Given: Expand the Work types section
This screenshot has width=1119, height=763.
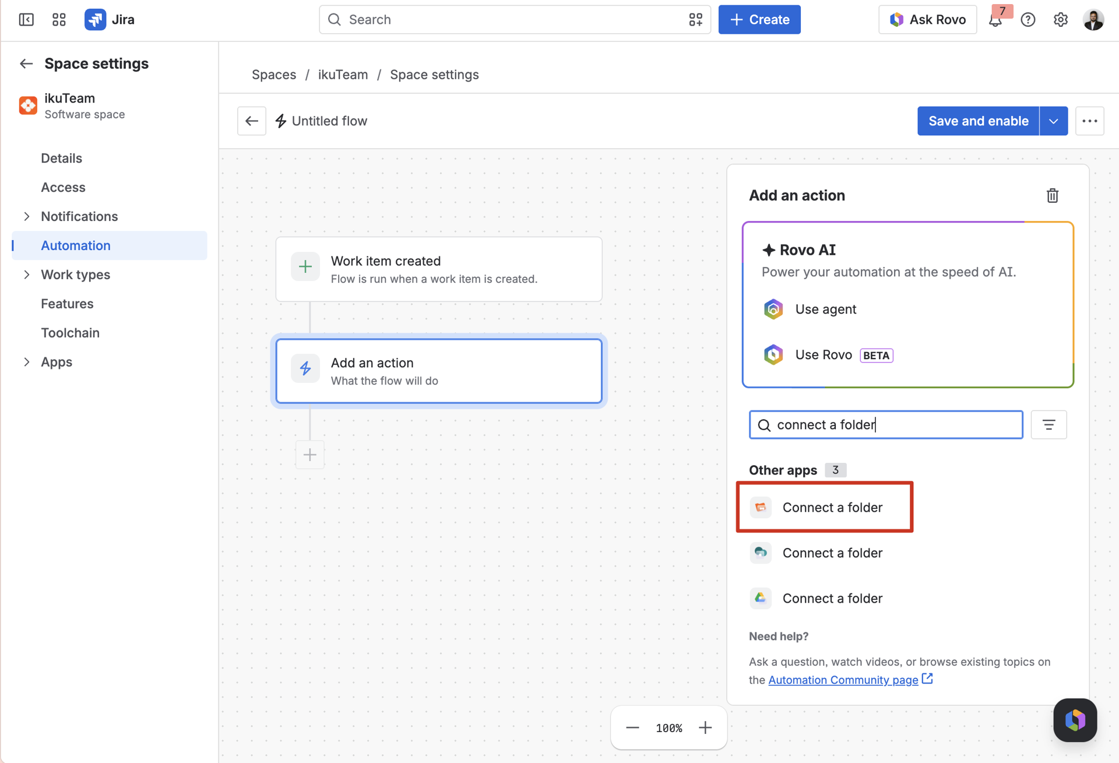Looking at the screenshot, I should [x=27, y=275].
